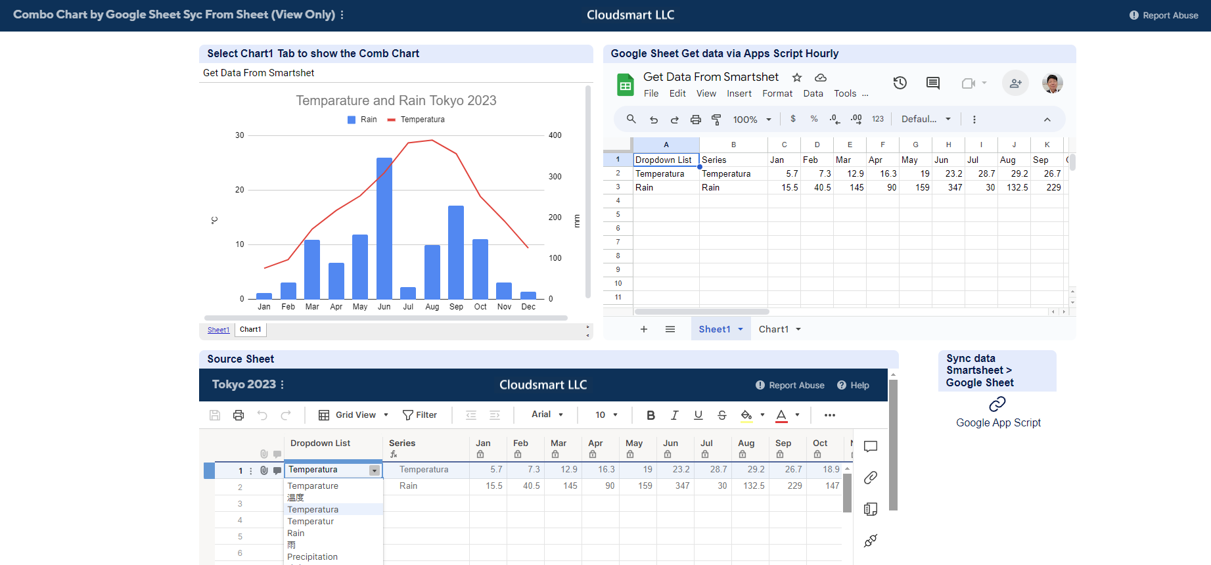This screenshot has height=565, width=1211.
Task: Click the share people icon
Action: (x=1015, y=83)
